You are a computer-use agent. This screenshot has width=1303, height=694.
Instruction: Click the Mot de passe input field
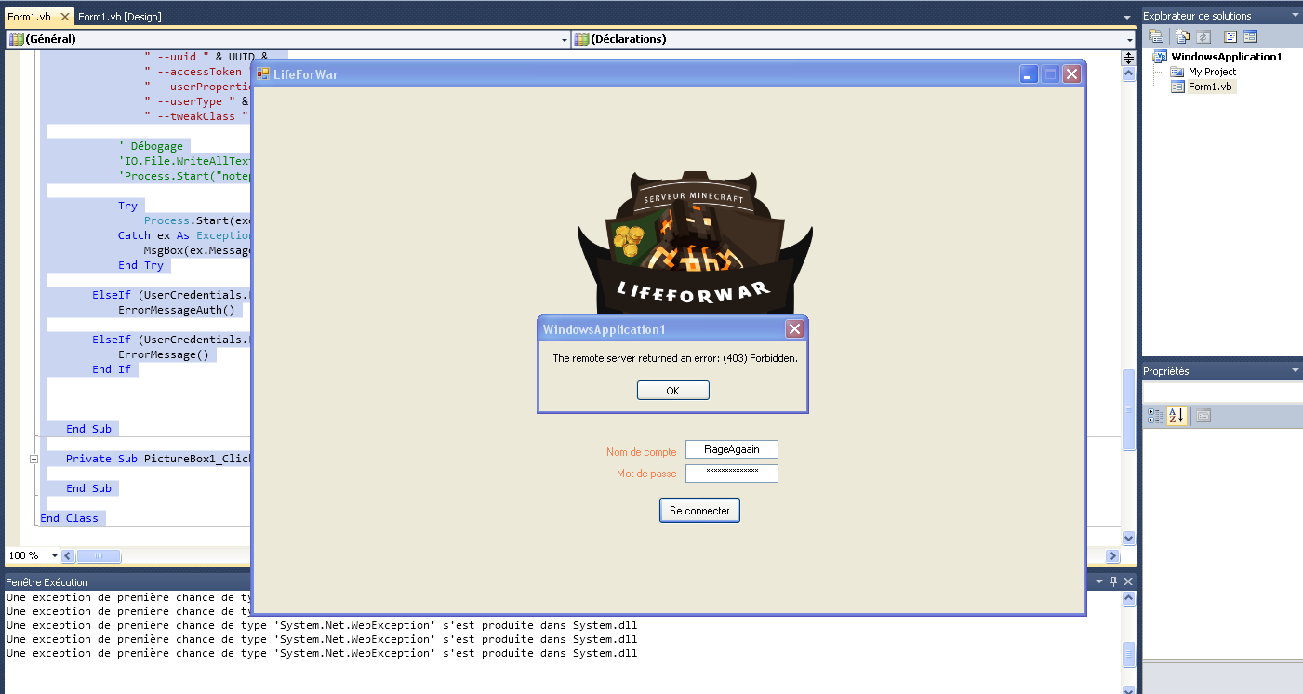click(731, 474)
